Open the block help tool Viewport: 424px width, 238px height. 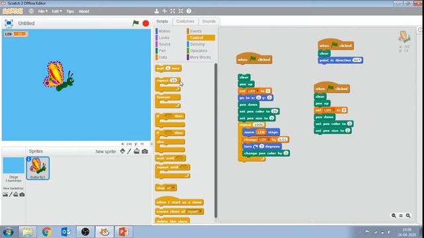[x=189, y=11]
